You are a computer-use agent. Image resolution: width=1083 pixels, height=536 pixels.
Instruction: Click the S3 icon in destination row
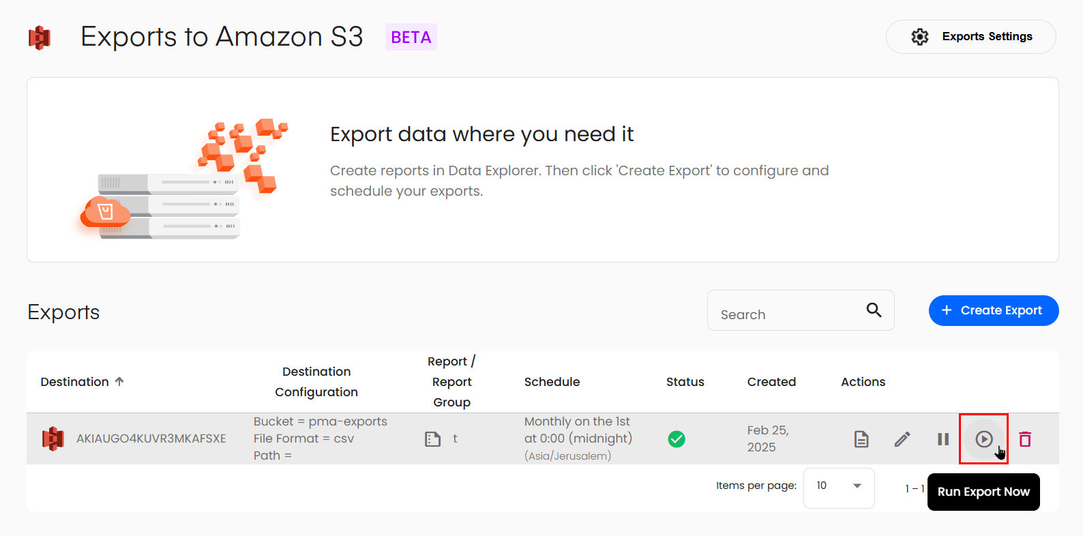click(x=53, y=438)
